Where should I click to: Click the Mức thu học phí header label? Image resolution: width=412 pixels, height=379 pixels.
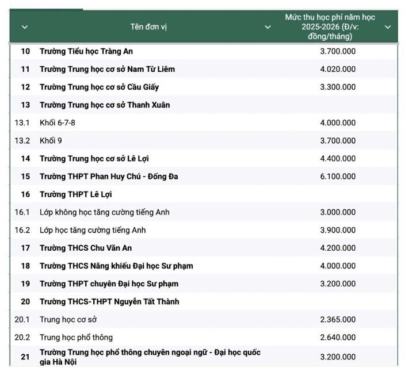(330, 27)
